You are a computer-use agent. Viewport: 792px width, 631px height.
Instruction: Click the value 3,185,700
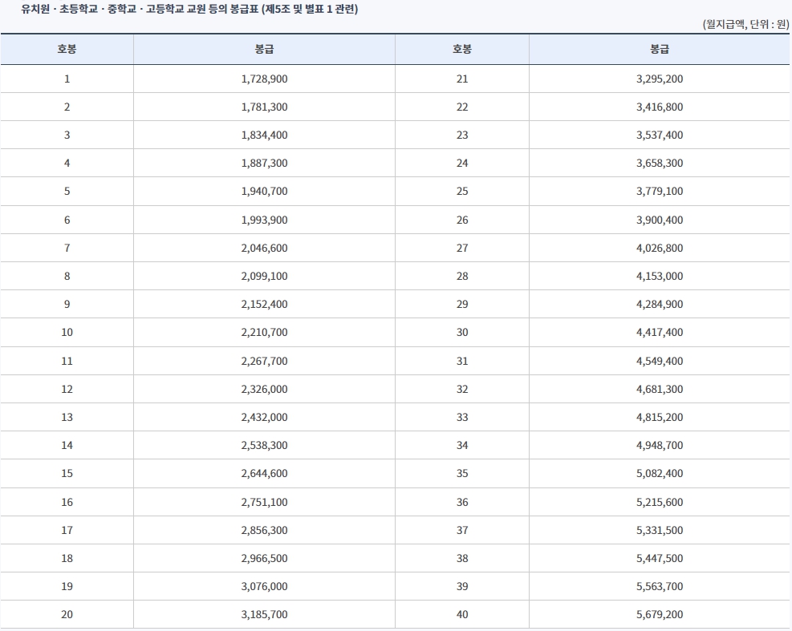coord(264,614)
